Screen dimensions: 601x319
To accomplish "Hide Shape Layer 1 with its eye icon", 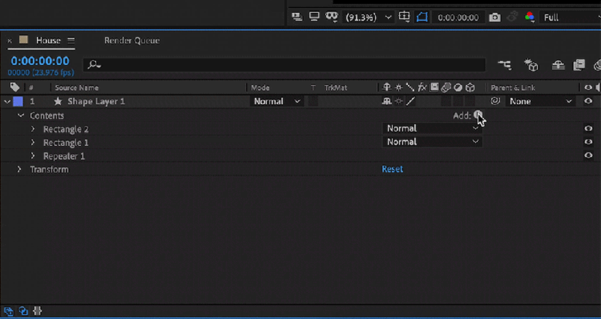I will [x=588, y=101].
